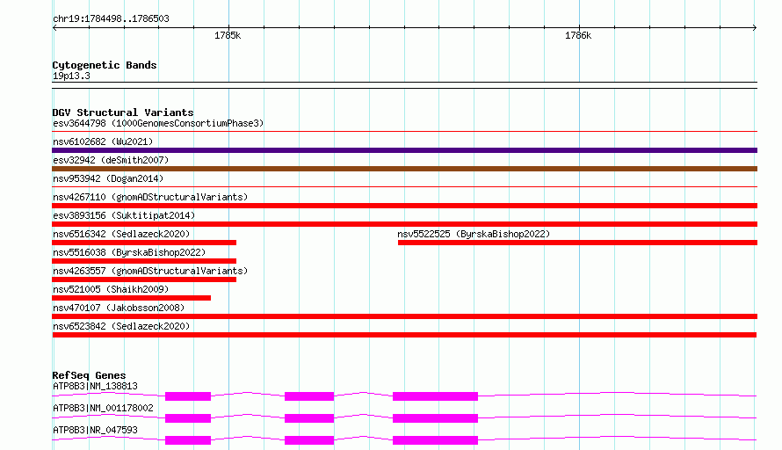Click the right arrow end of the ruler
Image resolution: width=782 pixels, height=450 pixels.
click(x=755, y=28)
